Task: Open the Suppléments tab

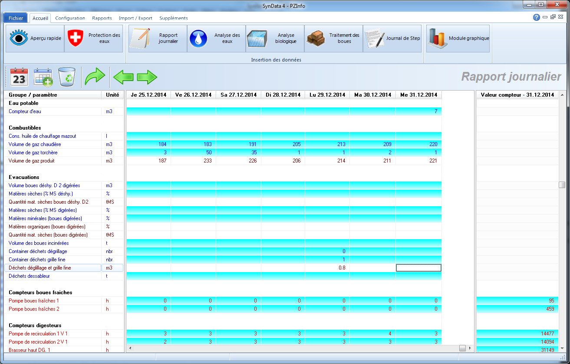Action: click(174, 18)
